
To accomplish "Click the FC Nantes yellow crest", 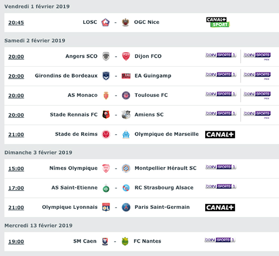I will (x=125, y=242).
